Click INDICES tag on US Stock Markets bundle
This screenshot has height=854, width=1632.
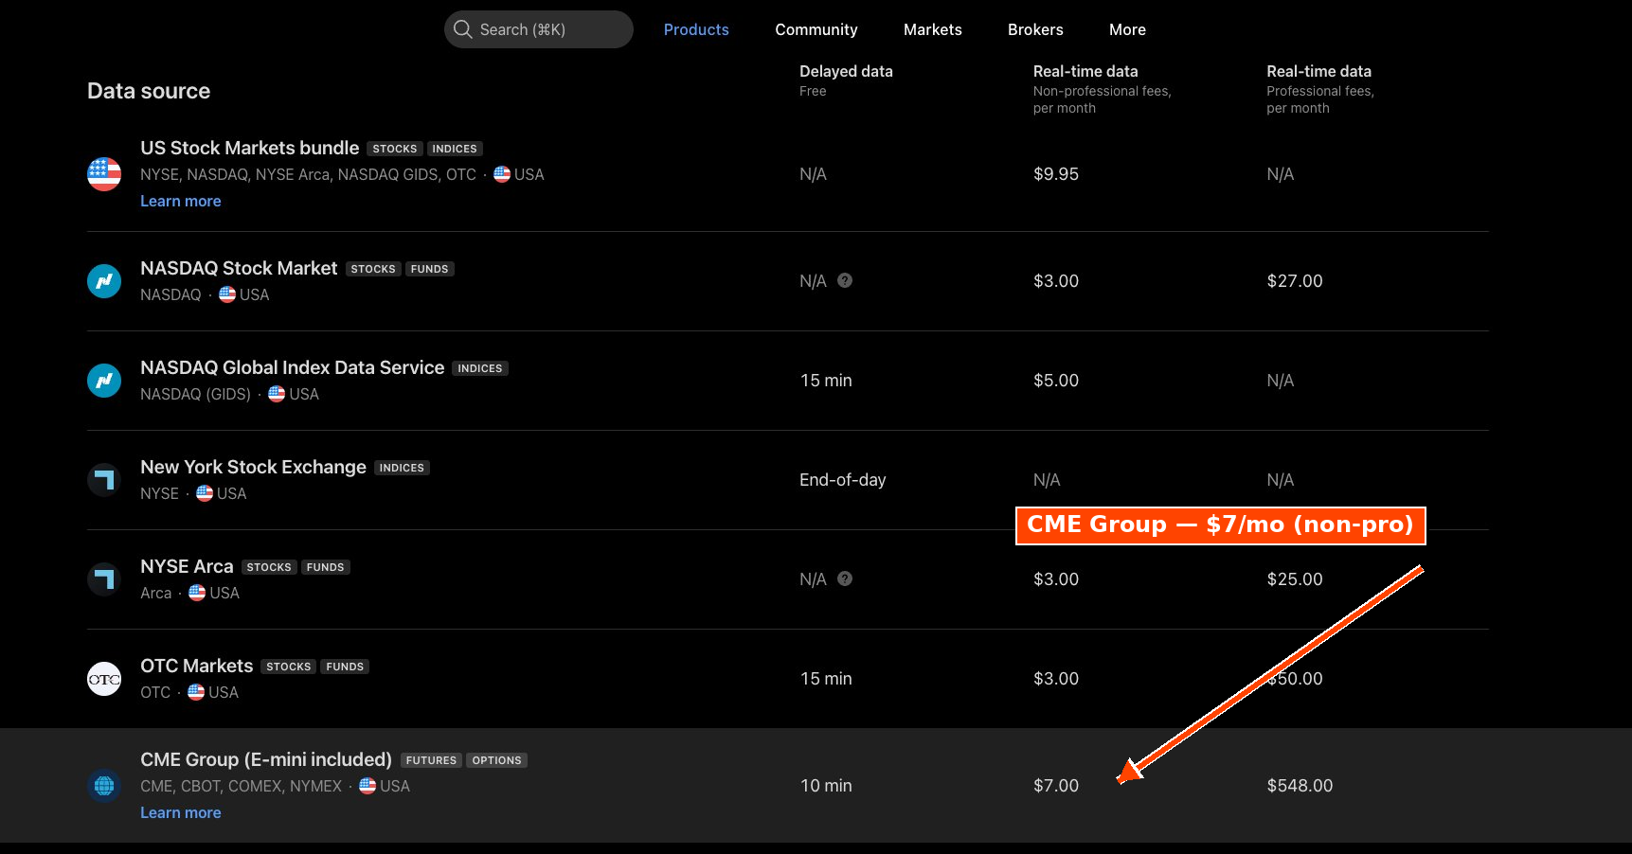click(455, 149)
